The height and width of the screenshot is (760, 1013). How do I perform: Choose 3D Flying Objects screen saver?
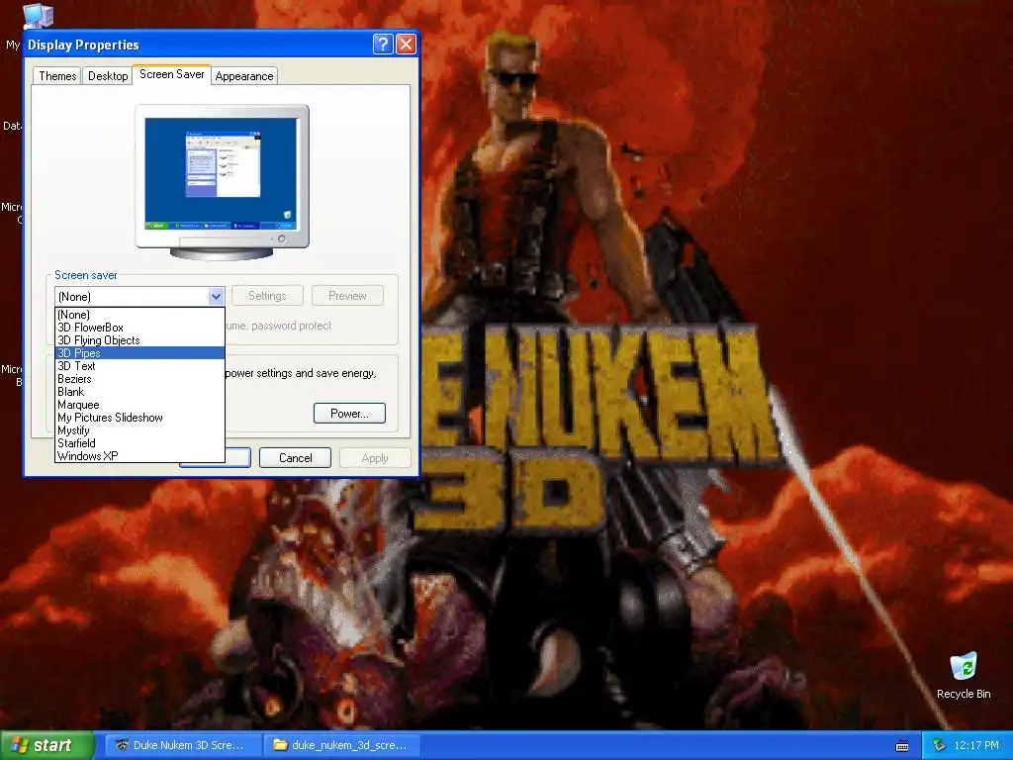(139, 340)
